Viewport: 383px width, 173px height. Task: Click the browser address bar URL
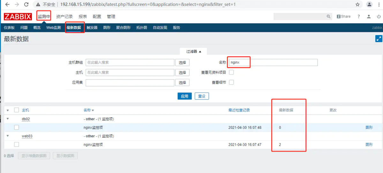pyautogui.click(x=148, y=5)
